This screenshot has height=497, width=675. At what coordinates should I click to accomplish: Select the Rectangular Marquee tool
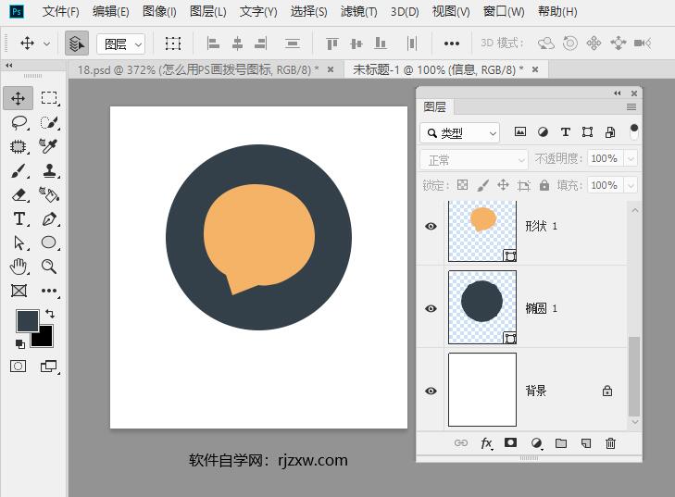pos(49,98)
